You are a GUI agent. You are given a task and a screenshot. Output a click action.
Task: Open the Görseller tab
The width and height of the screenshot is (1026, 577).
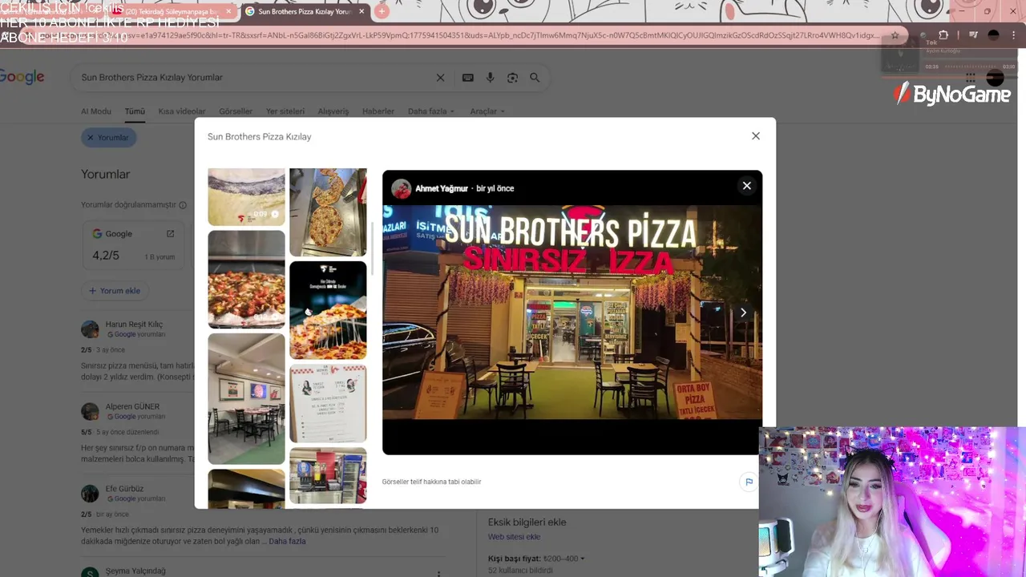coord(236,111)
